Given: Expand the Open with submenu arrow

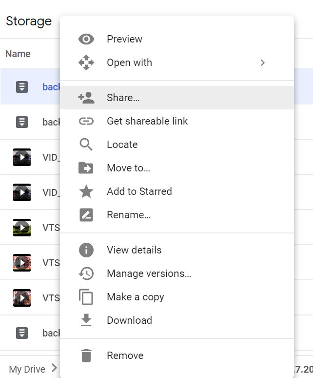Looking at the screenshot, I should 263,63.
